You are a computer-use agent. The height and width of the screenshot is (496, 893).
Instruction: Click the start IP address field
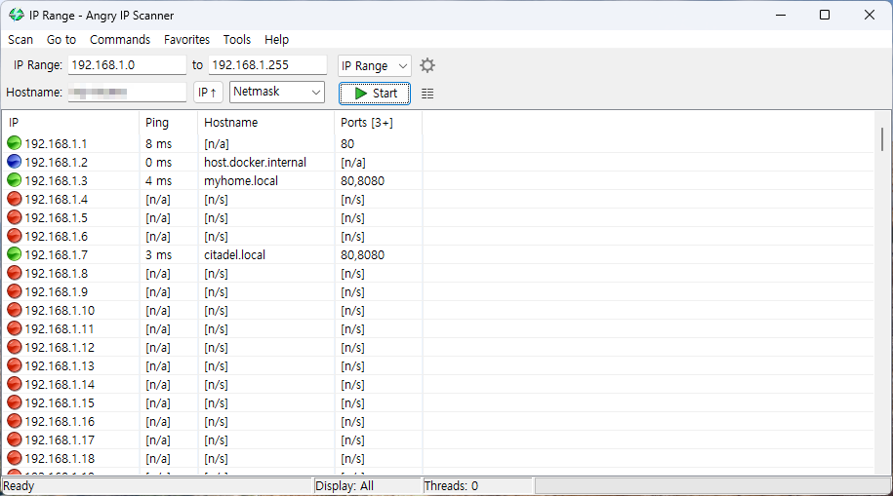[127, 65]
